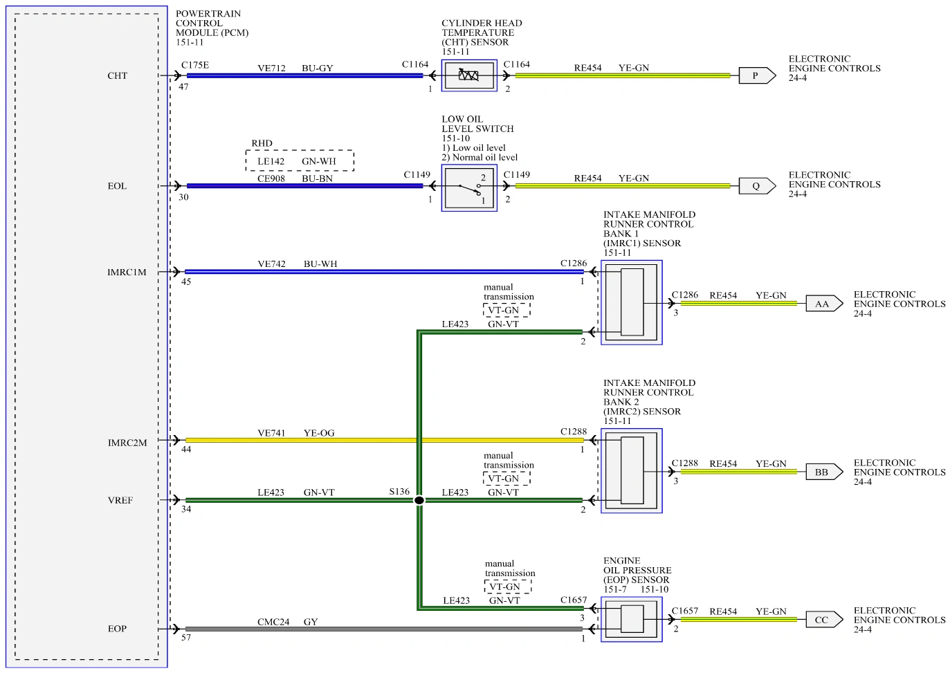This screenshot has height=673, width=950.
Task: Click the S136 splice label
Action: 400,492
